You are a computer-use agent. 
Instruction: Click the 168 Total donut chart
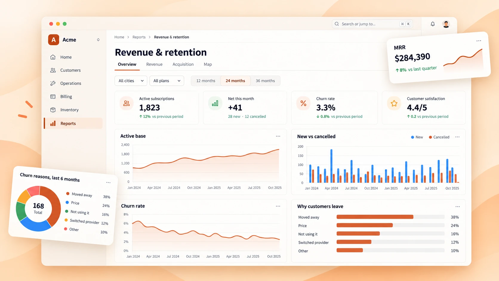click(x=38, y=208)
